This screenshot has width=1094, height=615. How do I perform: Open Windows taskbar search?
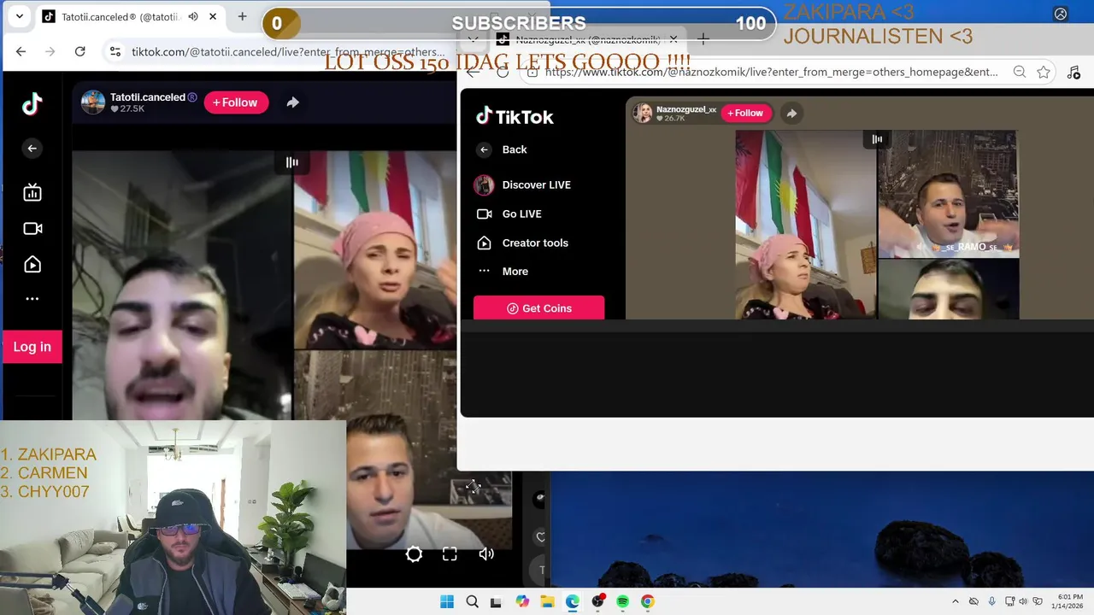point(472,601)
